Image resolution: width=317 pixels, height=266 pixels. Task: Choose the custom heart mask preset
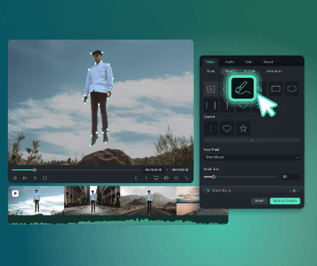point(227,128)
